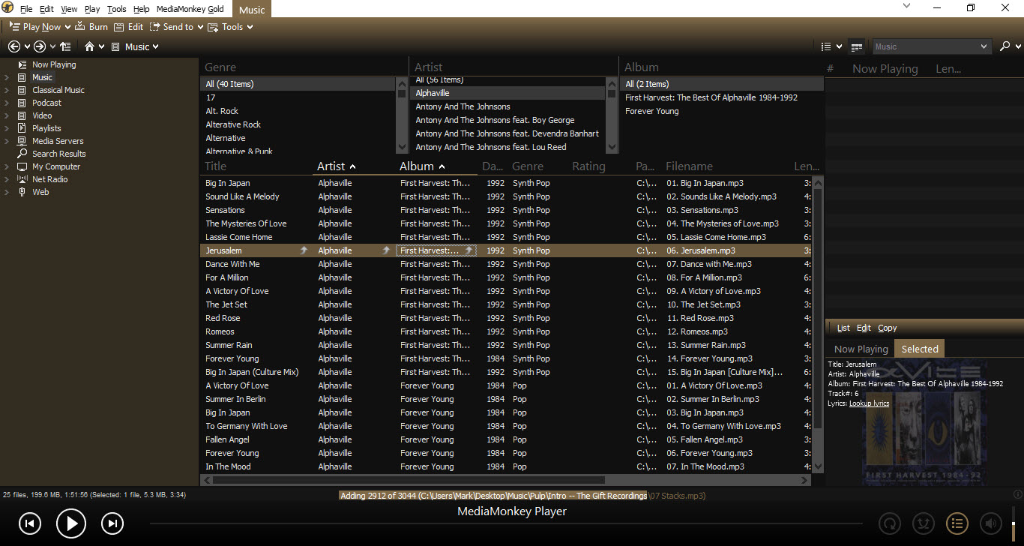The image size is (1024, 546).
Task: Go back with the left arrow icon
Action: 13,46
